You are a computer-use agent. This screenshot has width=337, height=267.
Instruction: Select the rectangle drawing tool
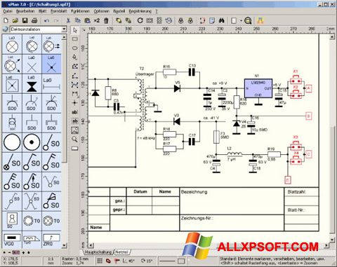coord(75,39)
